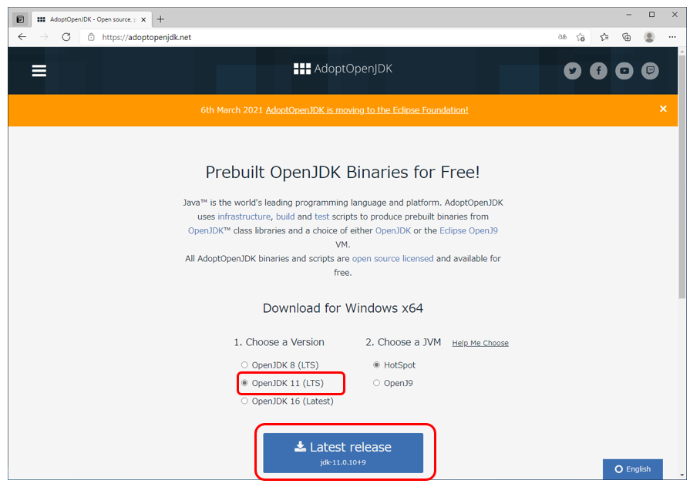Select the OpenJDK 8 (LTS) radio button
Screen dimensions: 700x487
(244, 364)
